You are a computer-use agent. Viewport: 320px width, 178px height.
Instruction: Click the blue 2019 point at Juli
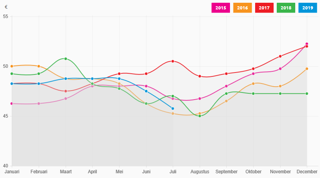[173, 109]
